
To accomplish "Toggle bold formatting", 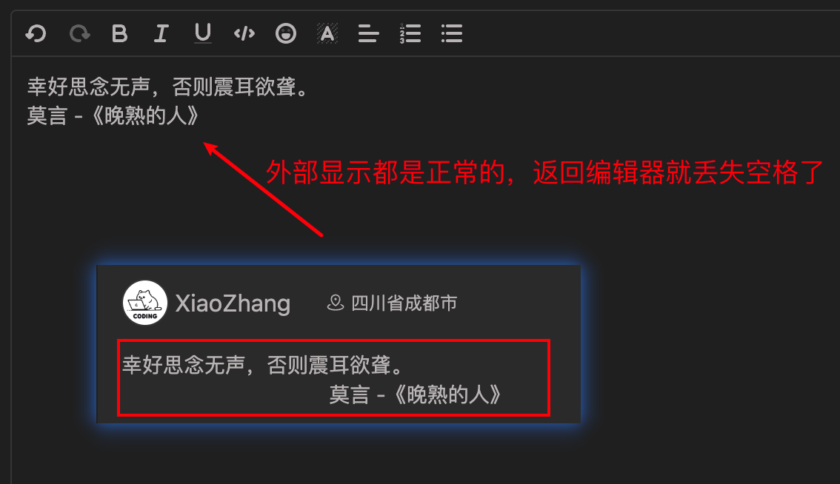I will [119, 33].
